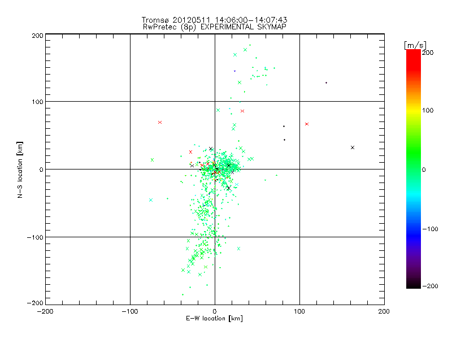Screen dimensions: 452x339
Task: Click the isolated black X marker at far east
Action: click(x=352, y=147)
